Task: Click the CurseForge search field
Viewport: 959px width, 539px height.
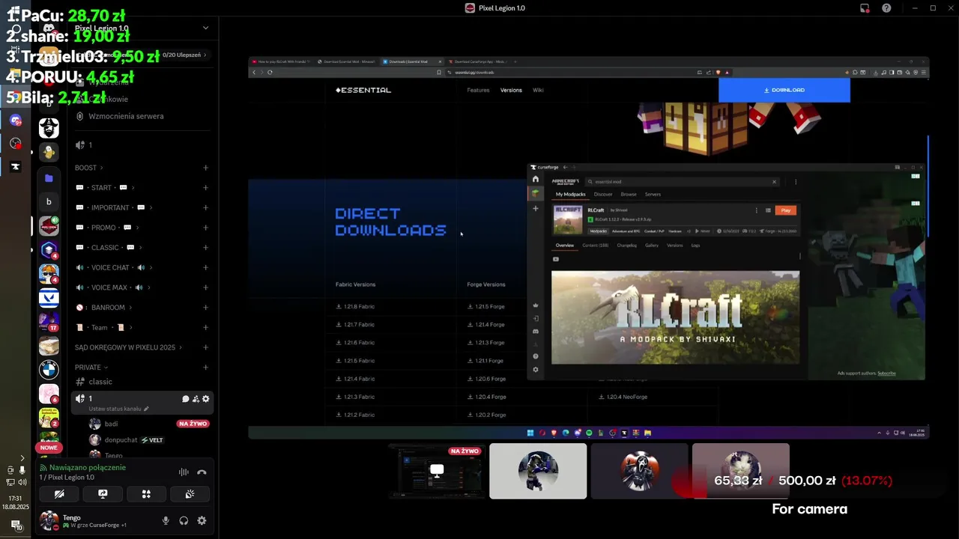Action: [682, 181]
